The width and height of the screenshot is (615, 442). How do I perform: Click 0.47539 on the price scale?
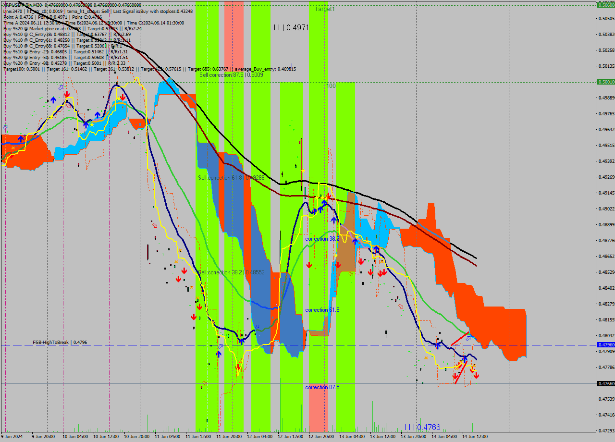(x=606, y=399)
